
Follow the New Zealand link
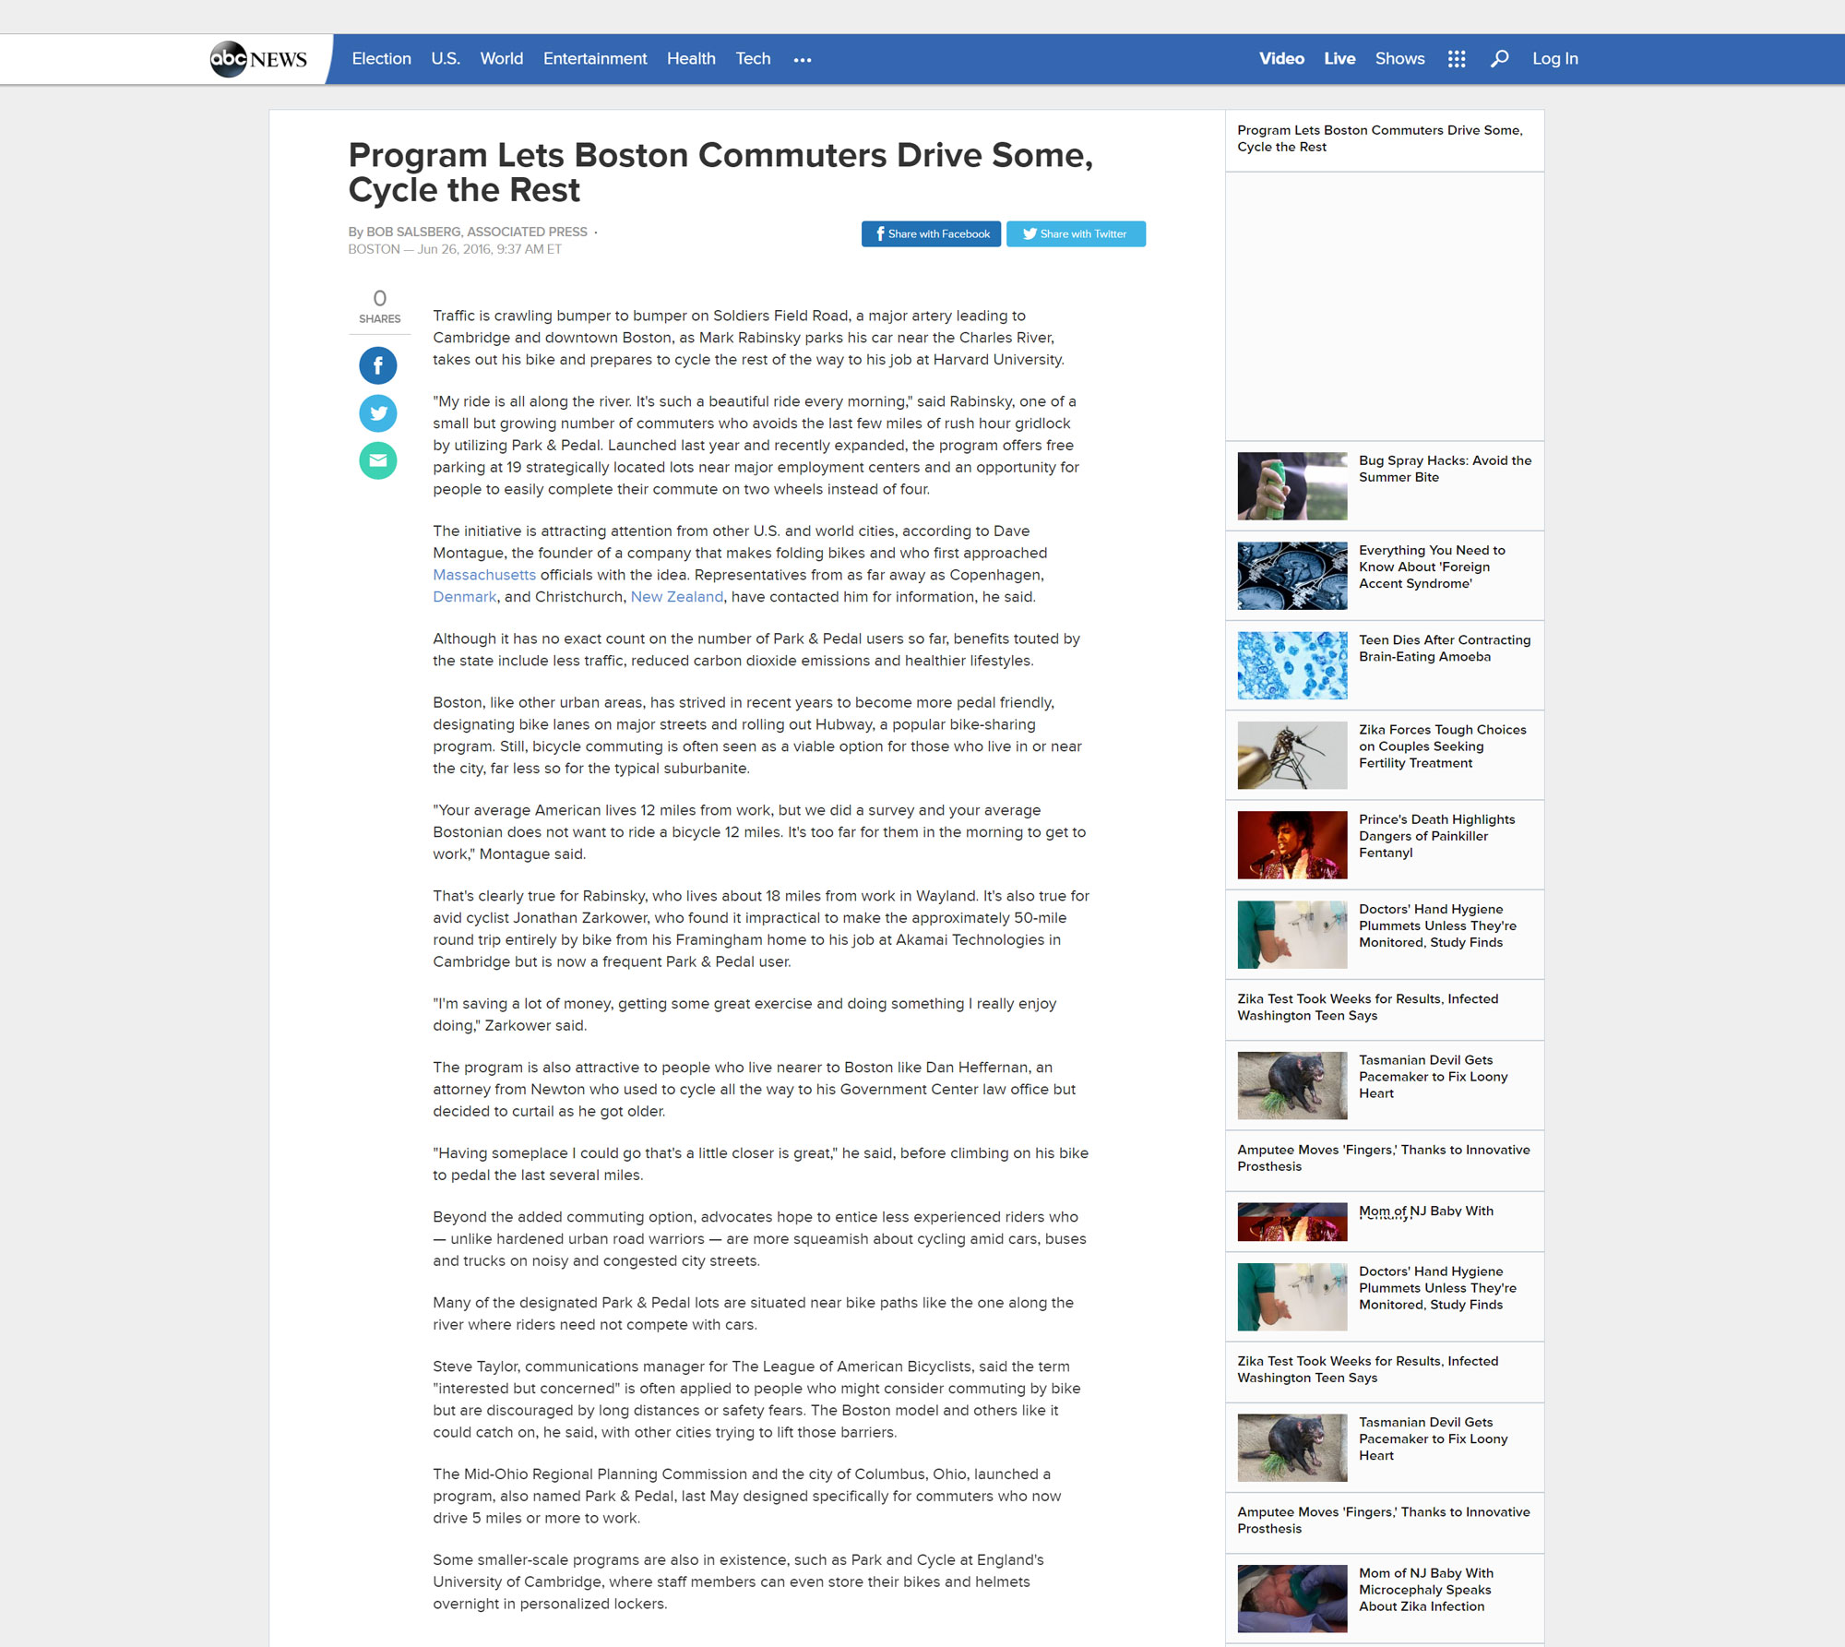677,597
